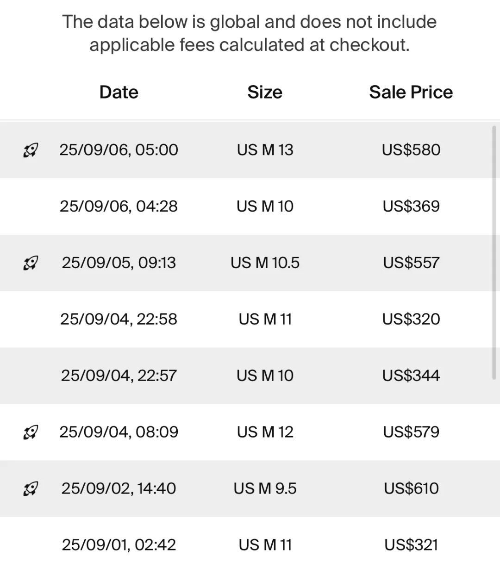Click the 25/09/01, 02:42 sale date
Image resolution: width=500 pixels, height=575 pixels.
pyautogui.click(x=119, y=545)
